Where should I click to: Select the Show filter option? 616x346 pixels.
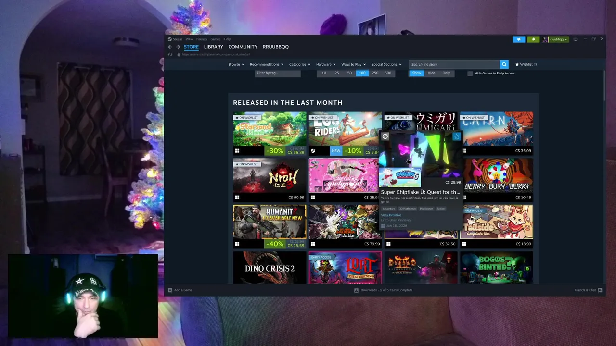pos(416,73)
